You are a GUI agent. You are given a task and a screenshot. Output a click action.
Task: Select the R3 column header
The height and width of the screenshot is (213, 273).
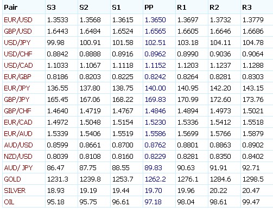click(247, 8)
